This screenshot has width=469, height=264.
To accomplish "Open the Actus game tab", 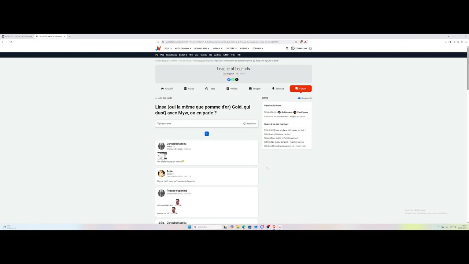I will tap(189, 89).
